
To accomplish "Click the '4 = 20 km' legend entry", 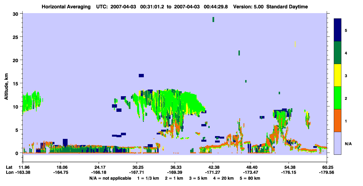I will (224, 178).
